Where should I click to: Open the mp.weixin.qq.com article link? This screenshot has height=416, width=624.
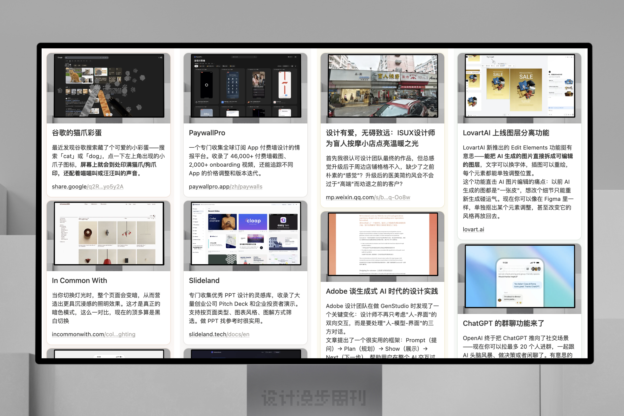pos(368,197)
